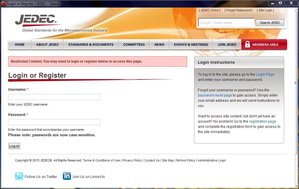Open Terms & Conditions of Use
This screenshot has height=189, width=299.
click(x=101, y=160)
